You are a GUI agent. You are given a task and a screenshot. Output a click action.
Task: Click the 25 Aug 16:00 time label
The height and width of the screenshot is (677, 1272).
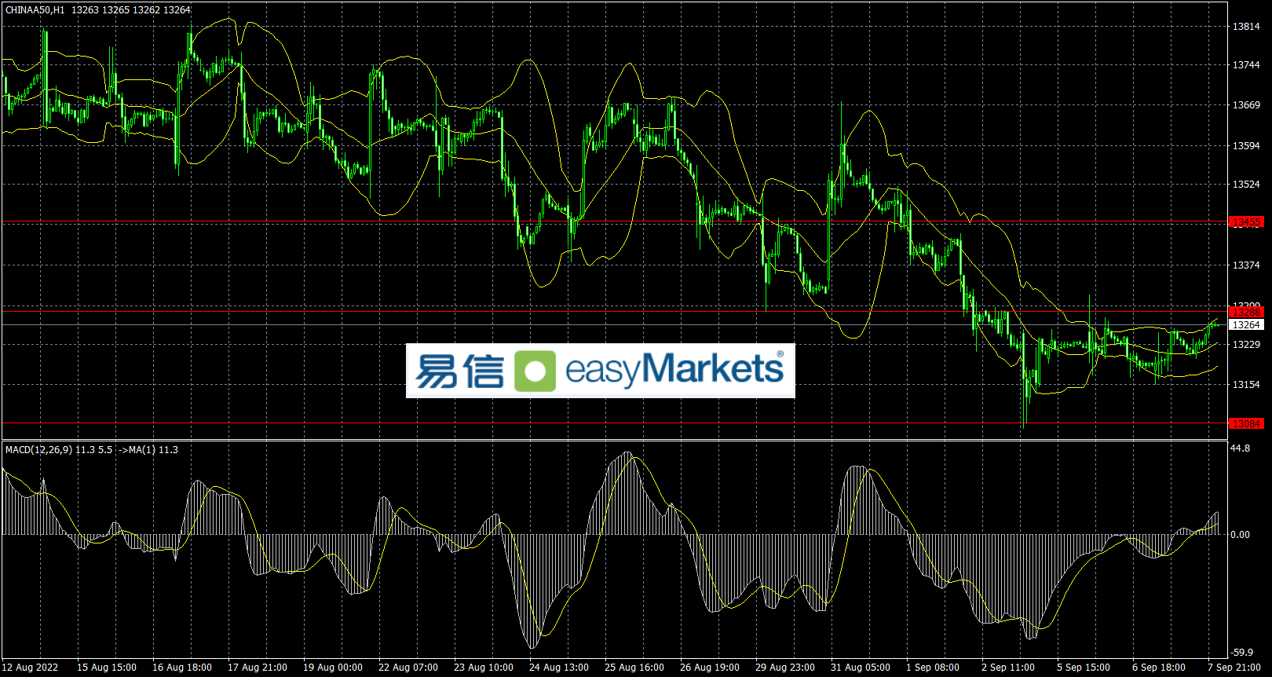click(x=634, y=668)
